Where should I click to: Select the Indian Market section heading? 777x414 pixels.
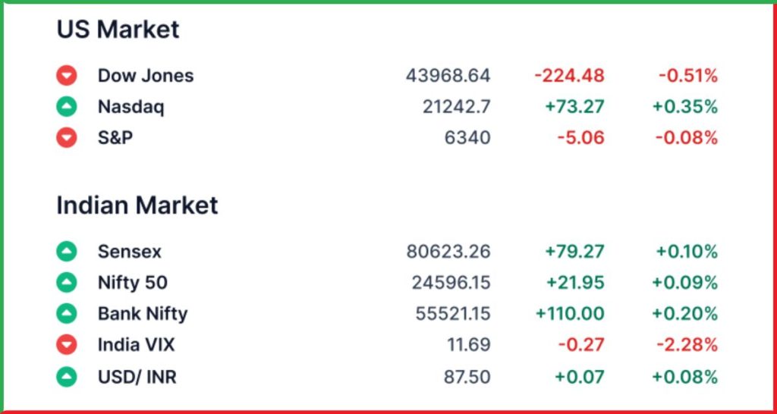pyautogui.click(x=137, y=205)
